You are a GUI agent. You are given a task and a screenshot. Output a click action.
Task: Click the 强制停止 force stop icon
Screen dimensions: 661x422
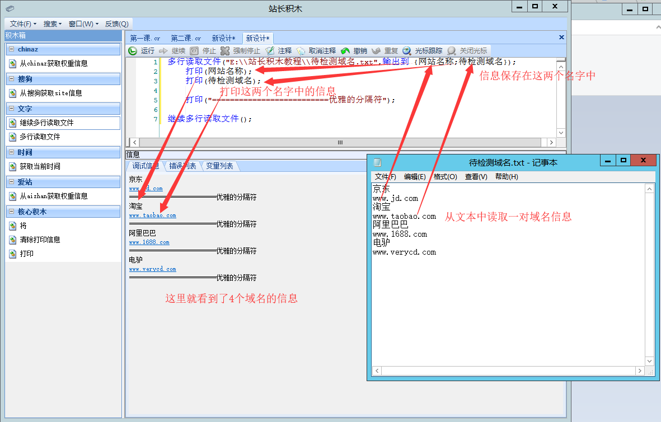tap(225, 51)
